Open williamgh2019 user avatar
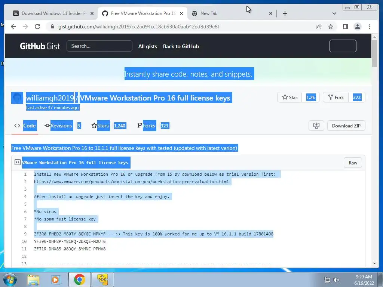The height and width of the screenshot is (287, 383). (17, 98)
